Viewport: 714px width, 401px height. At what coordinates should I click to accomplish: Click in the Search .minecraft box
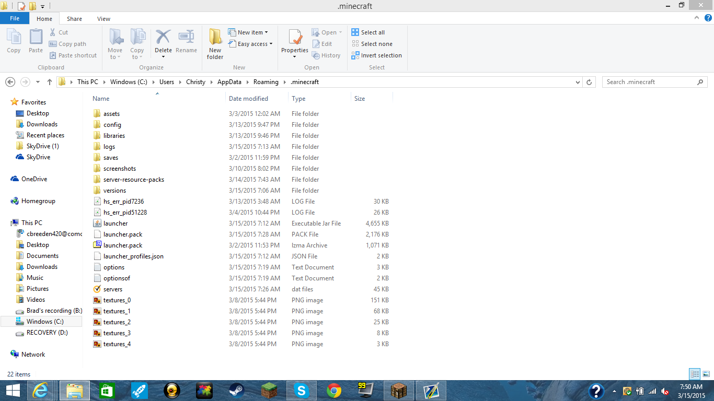click(x=654, y=82)
